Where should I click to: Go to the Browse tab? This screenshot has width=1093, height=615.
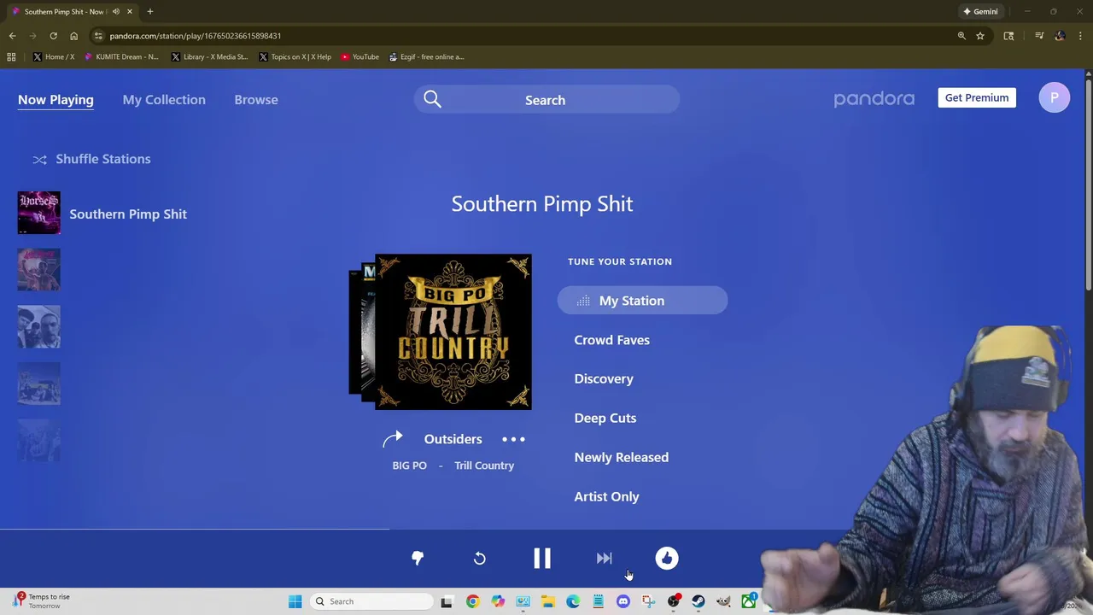(x=256, y=100)
